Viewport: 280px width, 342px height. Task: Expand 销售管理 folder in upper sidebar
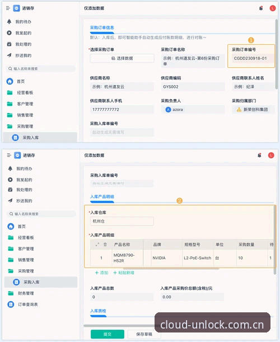click(x=10, y=115)
